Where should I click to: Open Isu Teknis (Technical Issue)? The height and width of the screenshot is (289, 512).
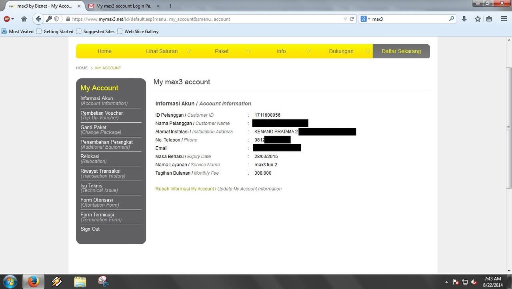(99, 188)
